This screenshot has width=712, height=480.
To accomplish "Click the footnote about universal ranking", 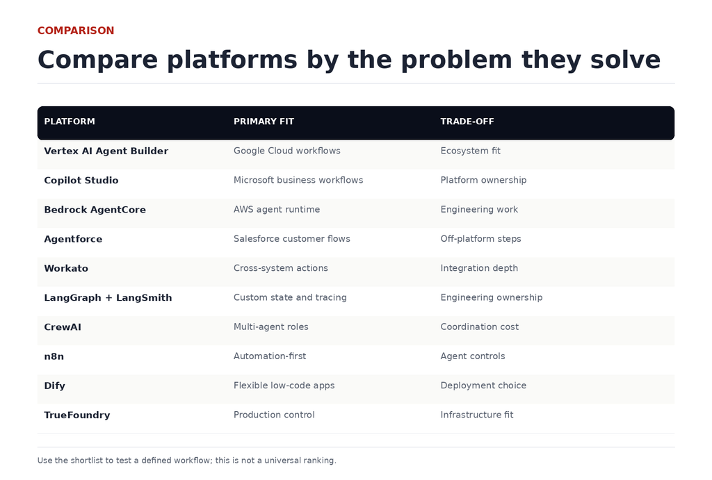I will 187,461.
